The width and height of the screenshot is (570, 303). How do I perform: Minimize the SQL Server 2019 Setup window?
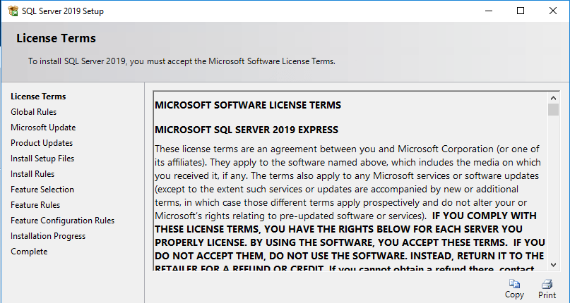tap(489, 11)
